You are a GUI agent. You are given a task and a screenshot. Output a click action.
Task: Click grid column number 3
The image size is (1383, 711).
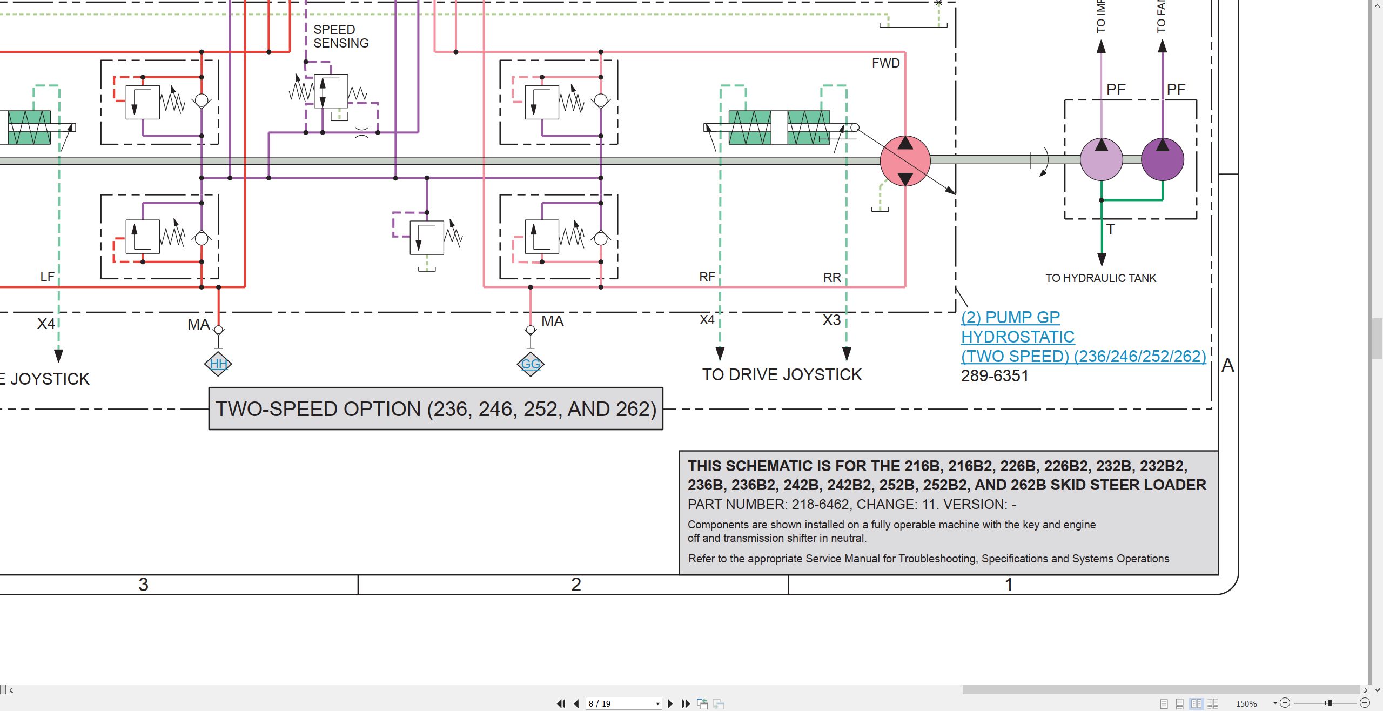click(x=143, y=585)
